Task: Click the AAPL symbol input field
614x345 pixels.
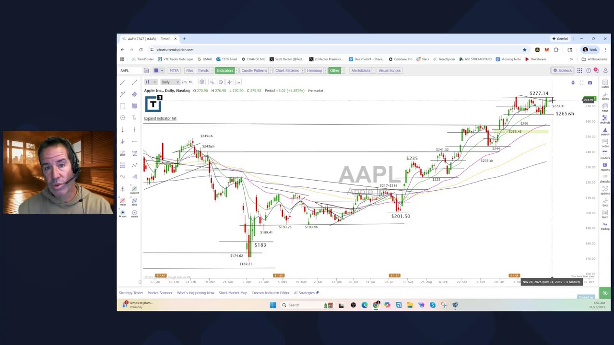Action: pyautogui.click(x=130, y=70)
